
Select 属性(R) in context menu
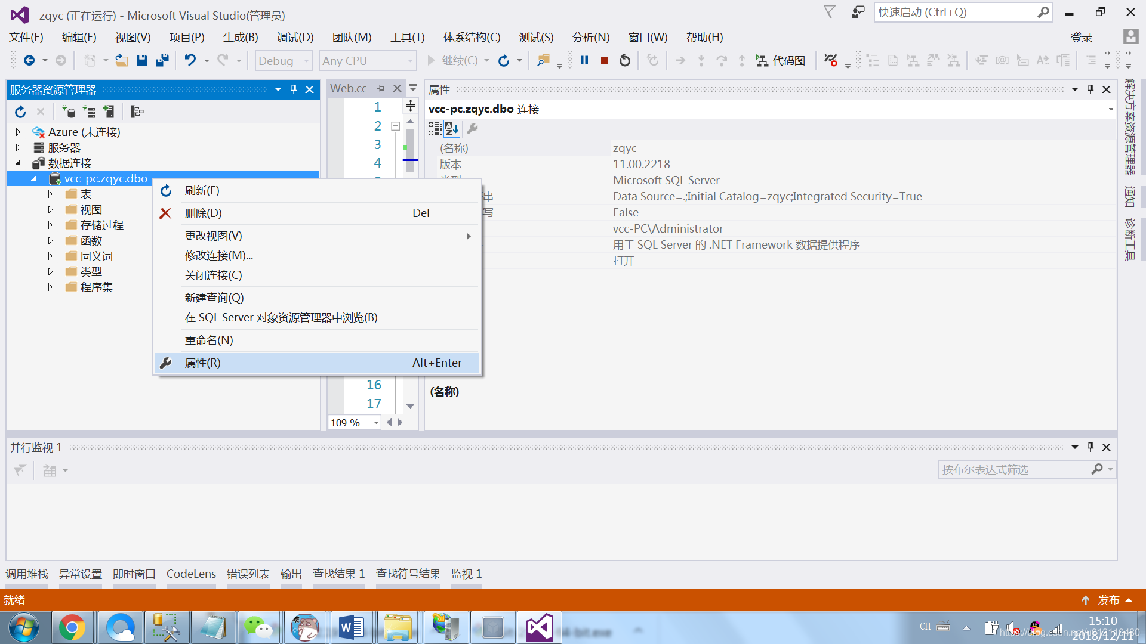coord(203,363)
